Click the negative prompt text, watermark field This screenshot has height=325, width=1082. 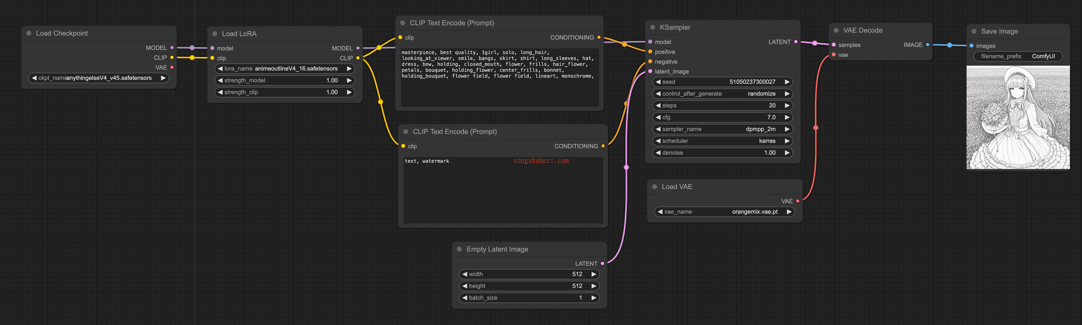[x=503, y=190]
